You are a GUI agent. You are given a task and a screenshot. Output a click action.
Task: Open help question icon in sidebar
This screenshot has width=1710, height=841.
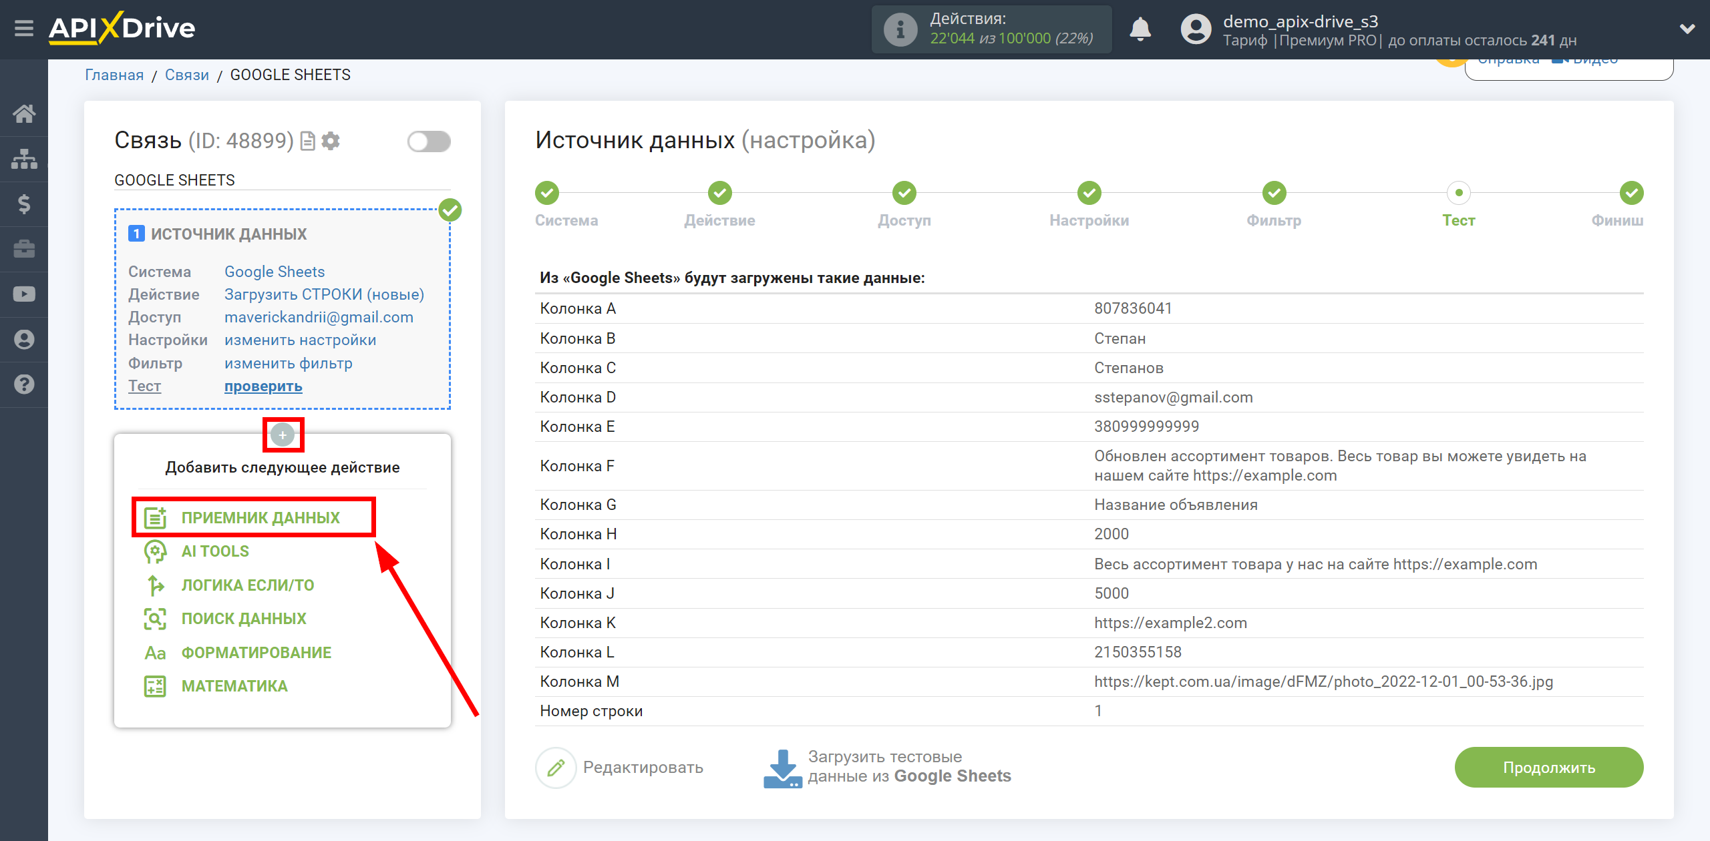tap(24, 384)
